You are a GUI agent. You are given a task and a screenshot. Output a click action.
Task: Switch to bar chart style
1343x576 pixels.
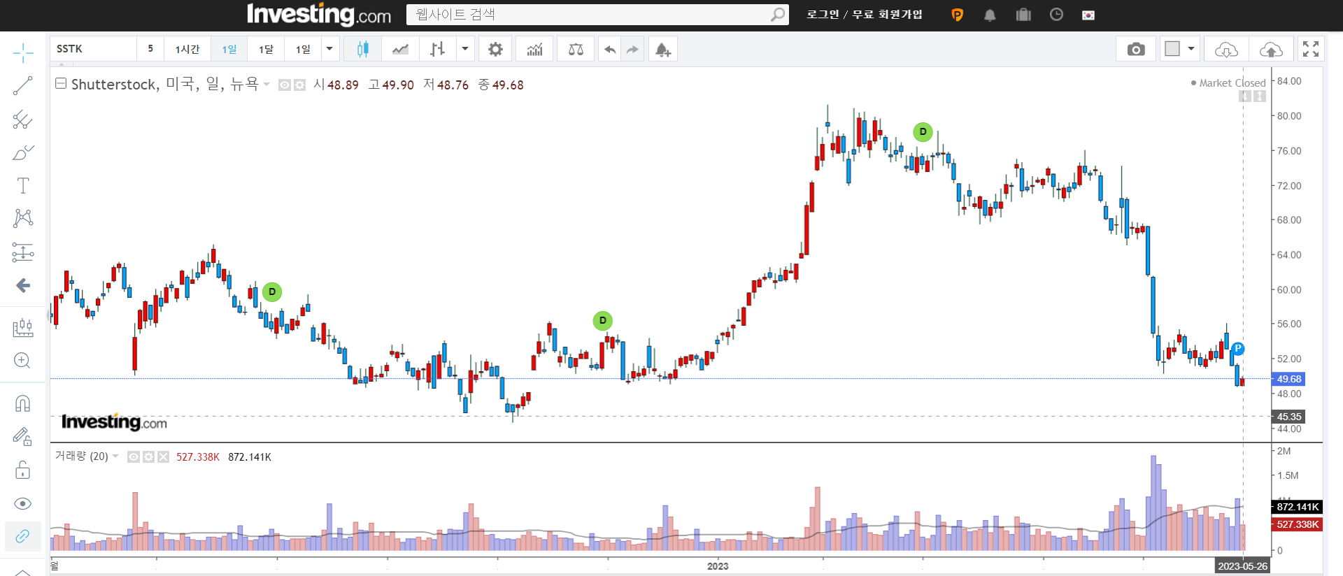click(x=438, y=49)
